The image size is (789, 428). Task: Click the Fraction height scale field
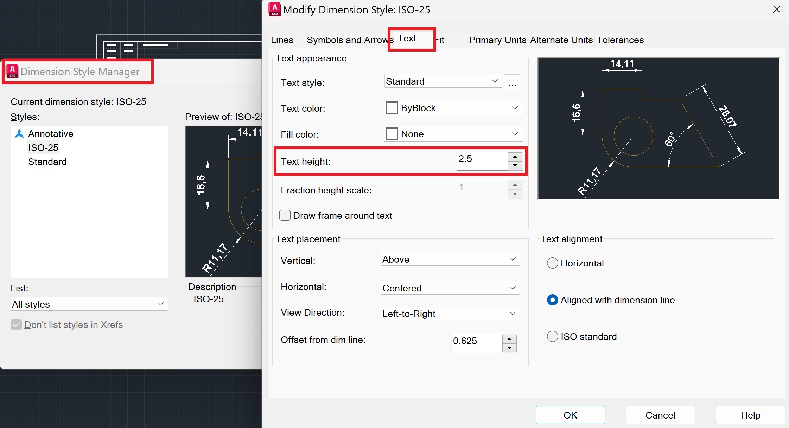pos(482,190)
